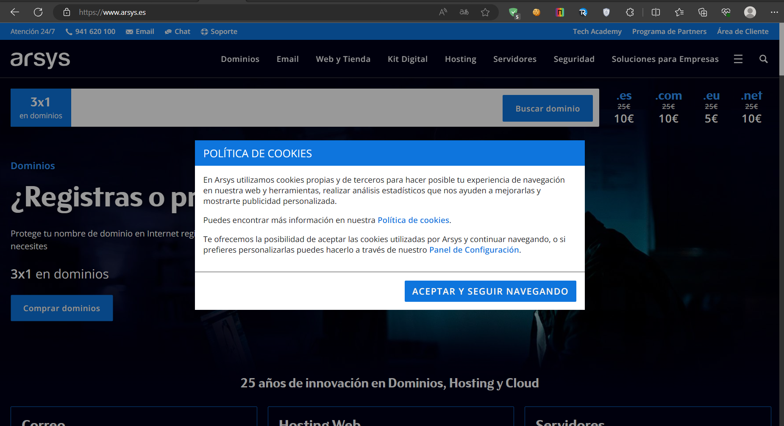Open the Política de cookies link
This screenshot has height=426, width=784.
413,220
